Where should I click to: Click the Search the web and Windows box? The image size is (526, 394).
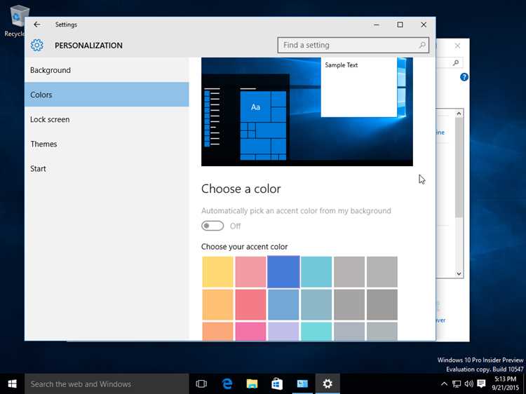pos(107,384)
